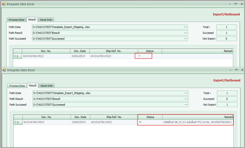This screenshot has height=148, width=245.
Task: Click the Status column header in the lower grid
Action: 150,117
